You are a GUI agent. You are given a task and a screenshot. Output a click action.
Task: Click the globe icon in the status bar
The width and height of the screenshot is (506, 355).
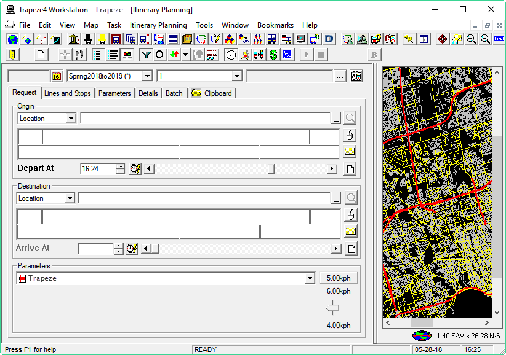(x=422, y=336)
